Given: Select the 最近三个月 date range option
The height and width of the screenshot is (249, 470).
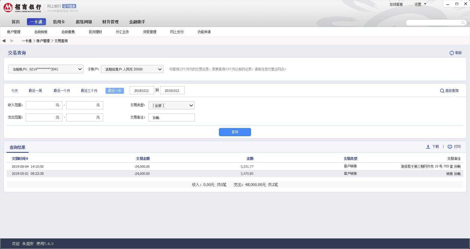Looking at the screenshot, I should pyautogui.click(x=89, y=91).
